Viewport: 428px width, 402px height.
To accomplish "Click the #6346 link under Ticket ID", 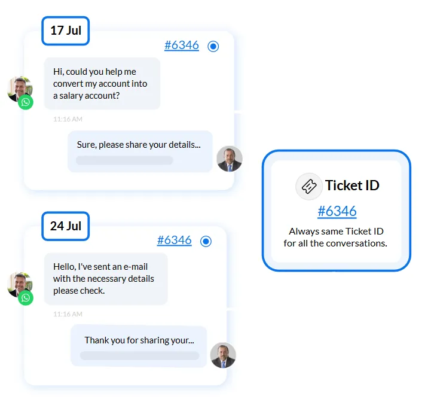I will coord(337,211).
